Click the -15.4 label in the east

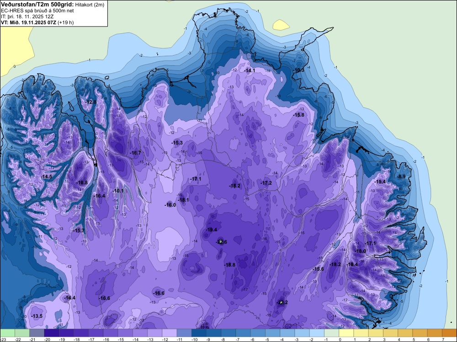click(380, 182)
